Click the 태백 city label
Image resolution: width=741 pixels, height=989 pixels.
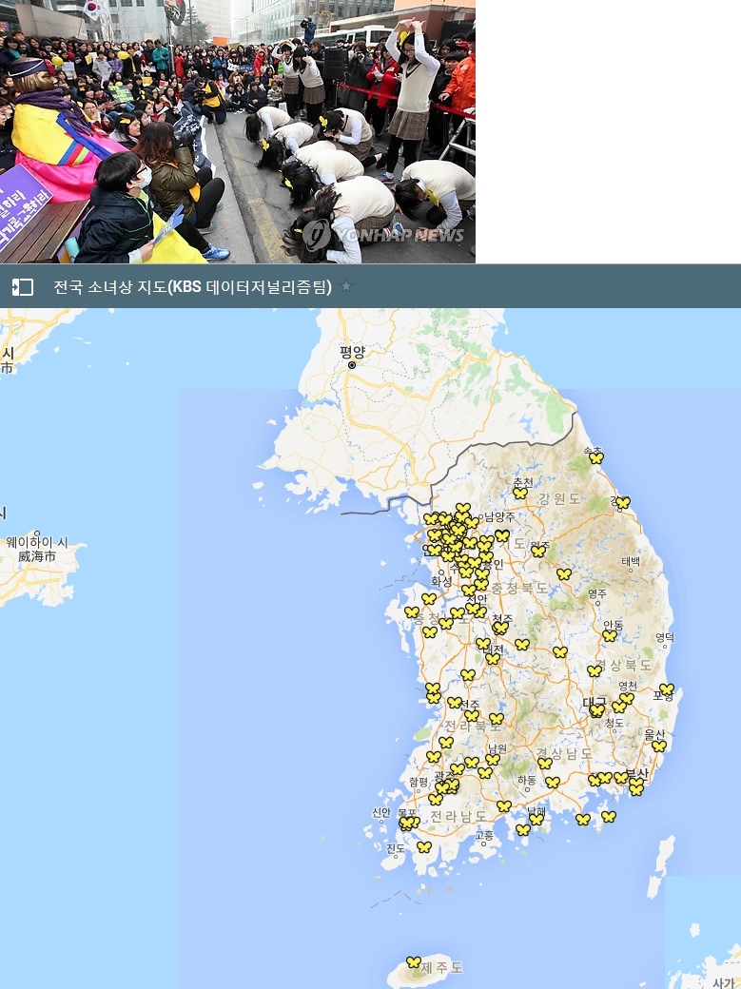[x=631, y=562]
